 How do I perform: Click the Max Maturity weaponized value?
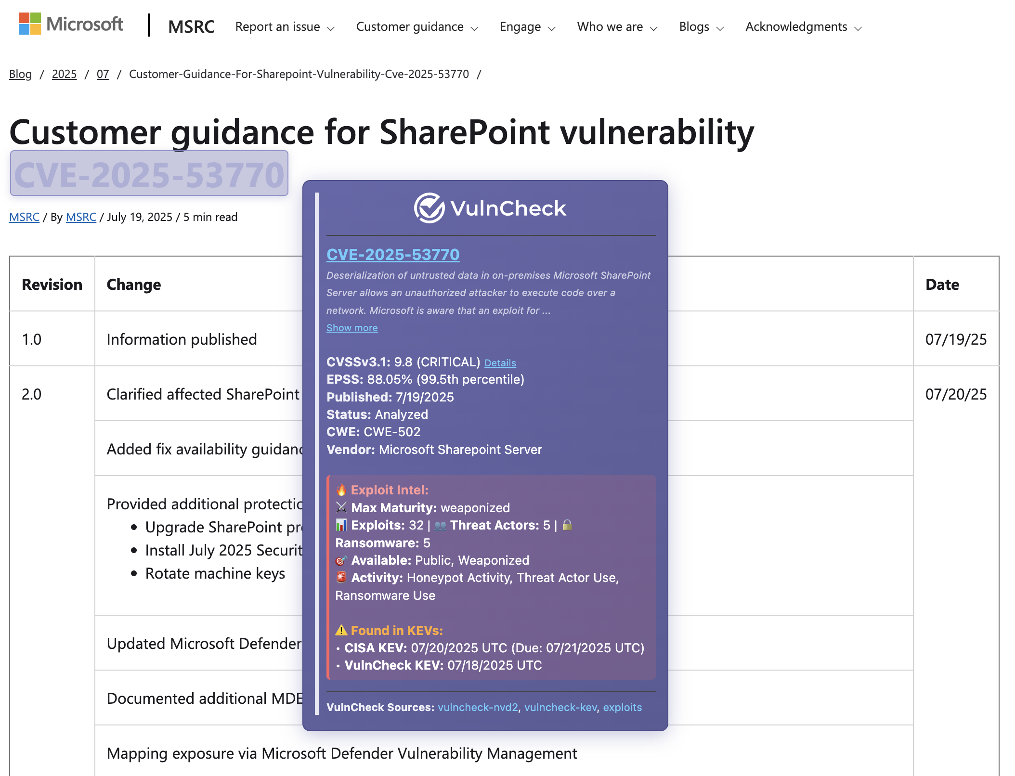click(475, 508)
